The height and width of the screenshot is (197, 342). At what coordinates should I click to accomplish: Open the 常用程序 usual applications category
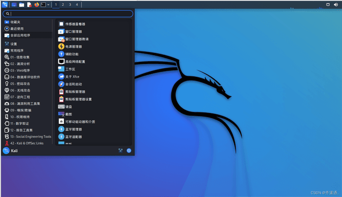(x=28, y=50)
